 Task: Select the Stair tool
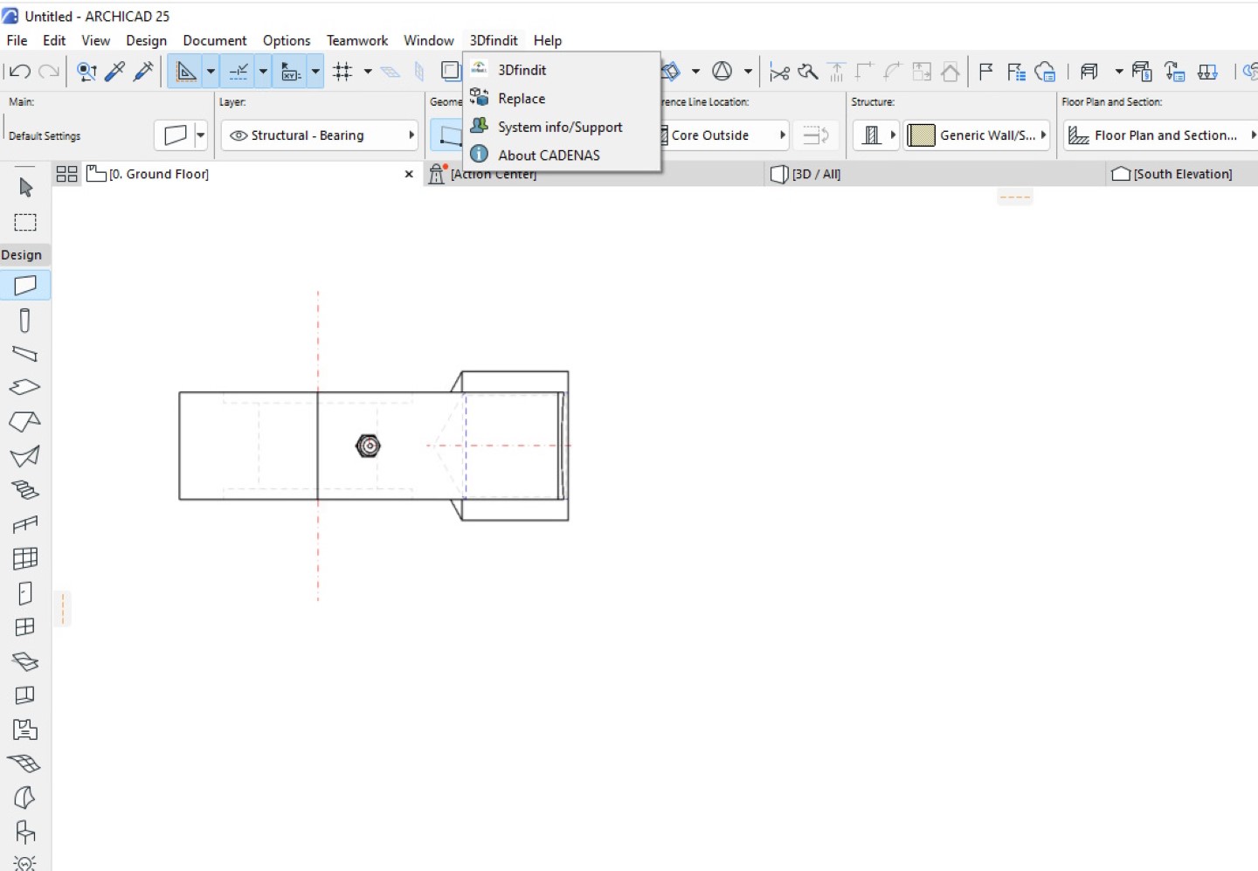pyautogui.click(x=25, y=490)
